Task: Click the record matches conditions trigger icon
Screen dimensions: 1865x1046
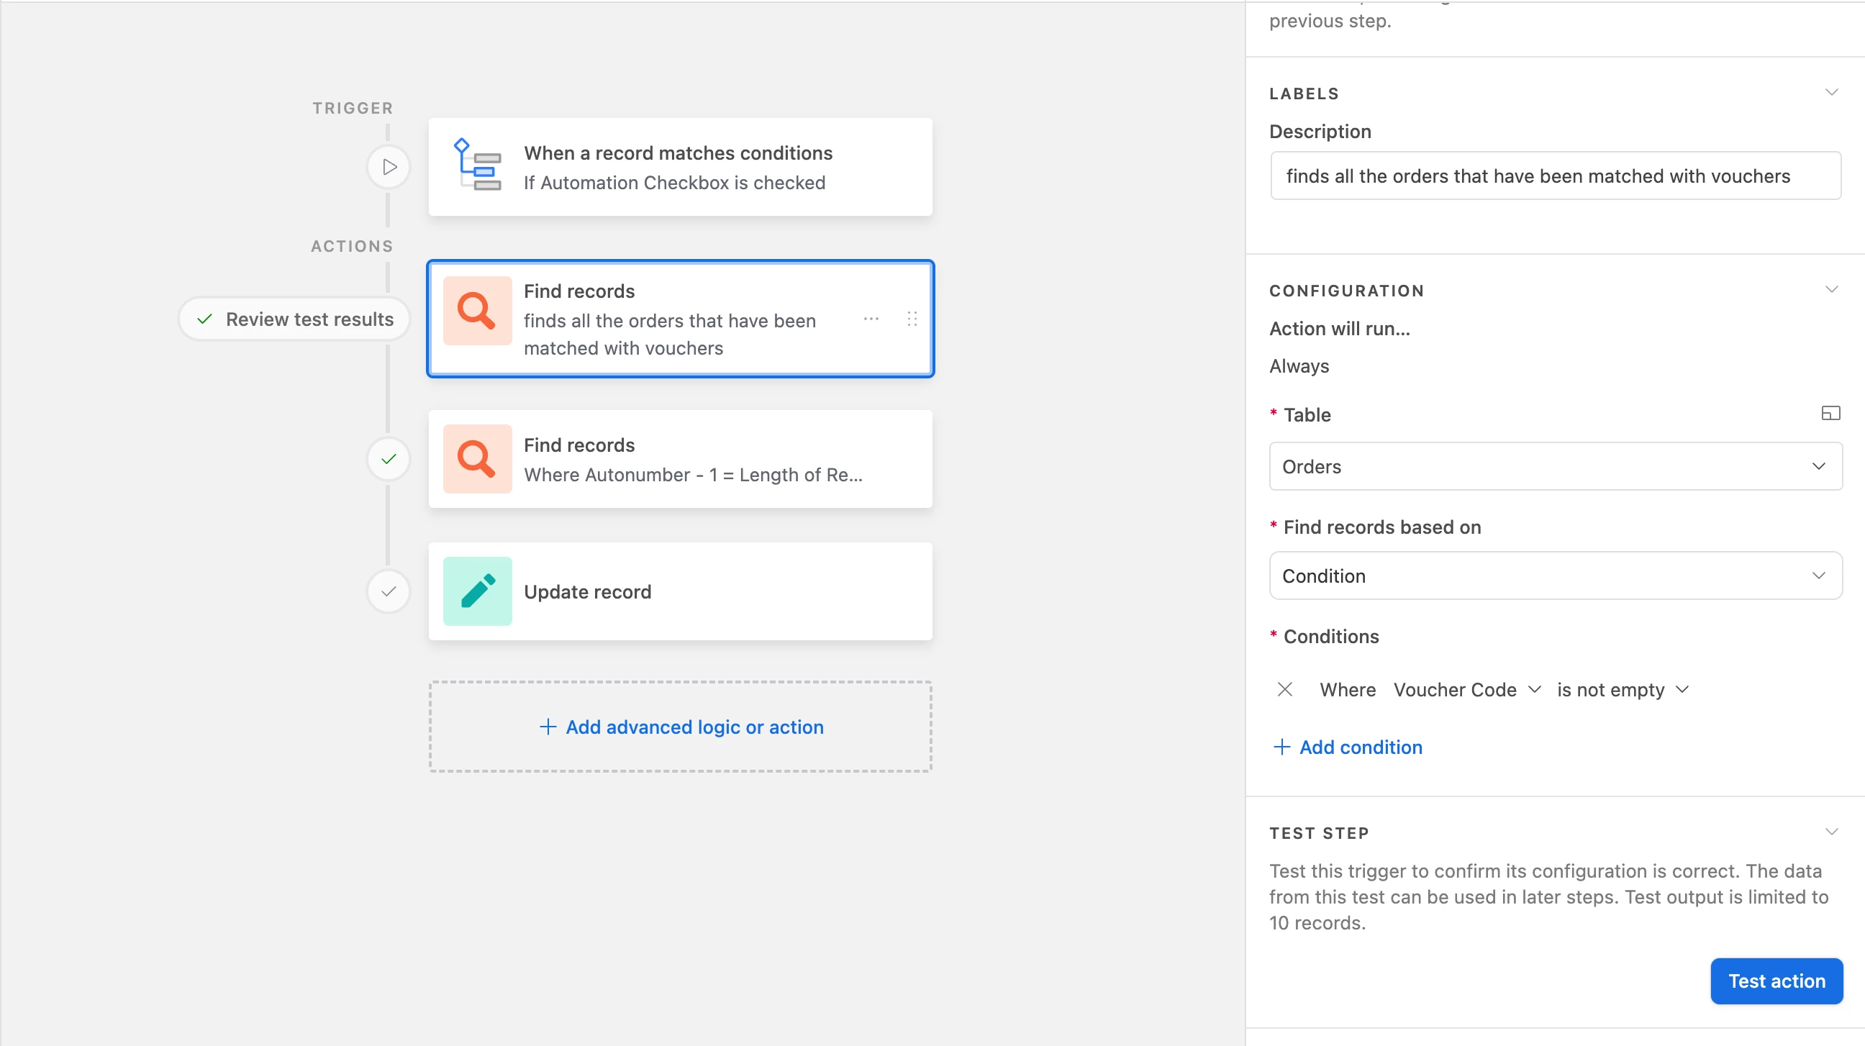Action: (477, 165)
